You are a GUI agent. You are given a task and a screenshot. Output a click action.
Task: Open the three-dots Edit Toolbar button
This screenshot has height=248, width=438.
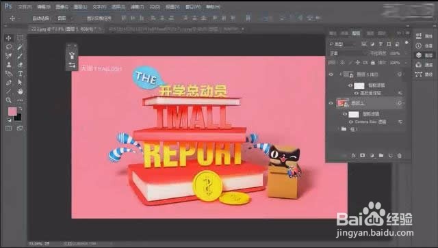[20, 100]
